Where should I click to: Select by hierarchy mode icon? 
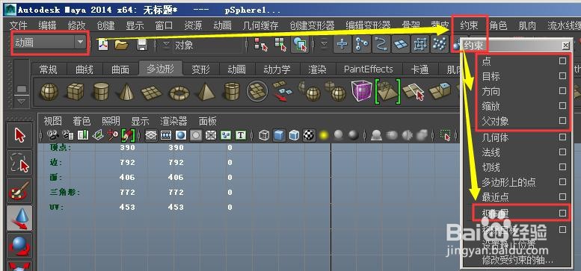click(261, 45)
